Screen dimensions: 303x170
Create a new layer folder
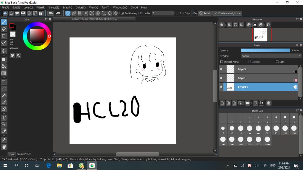coord(248,103)
